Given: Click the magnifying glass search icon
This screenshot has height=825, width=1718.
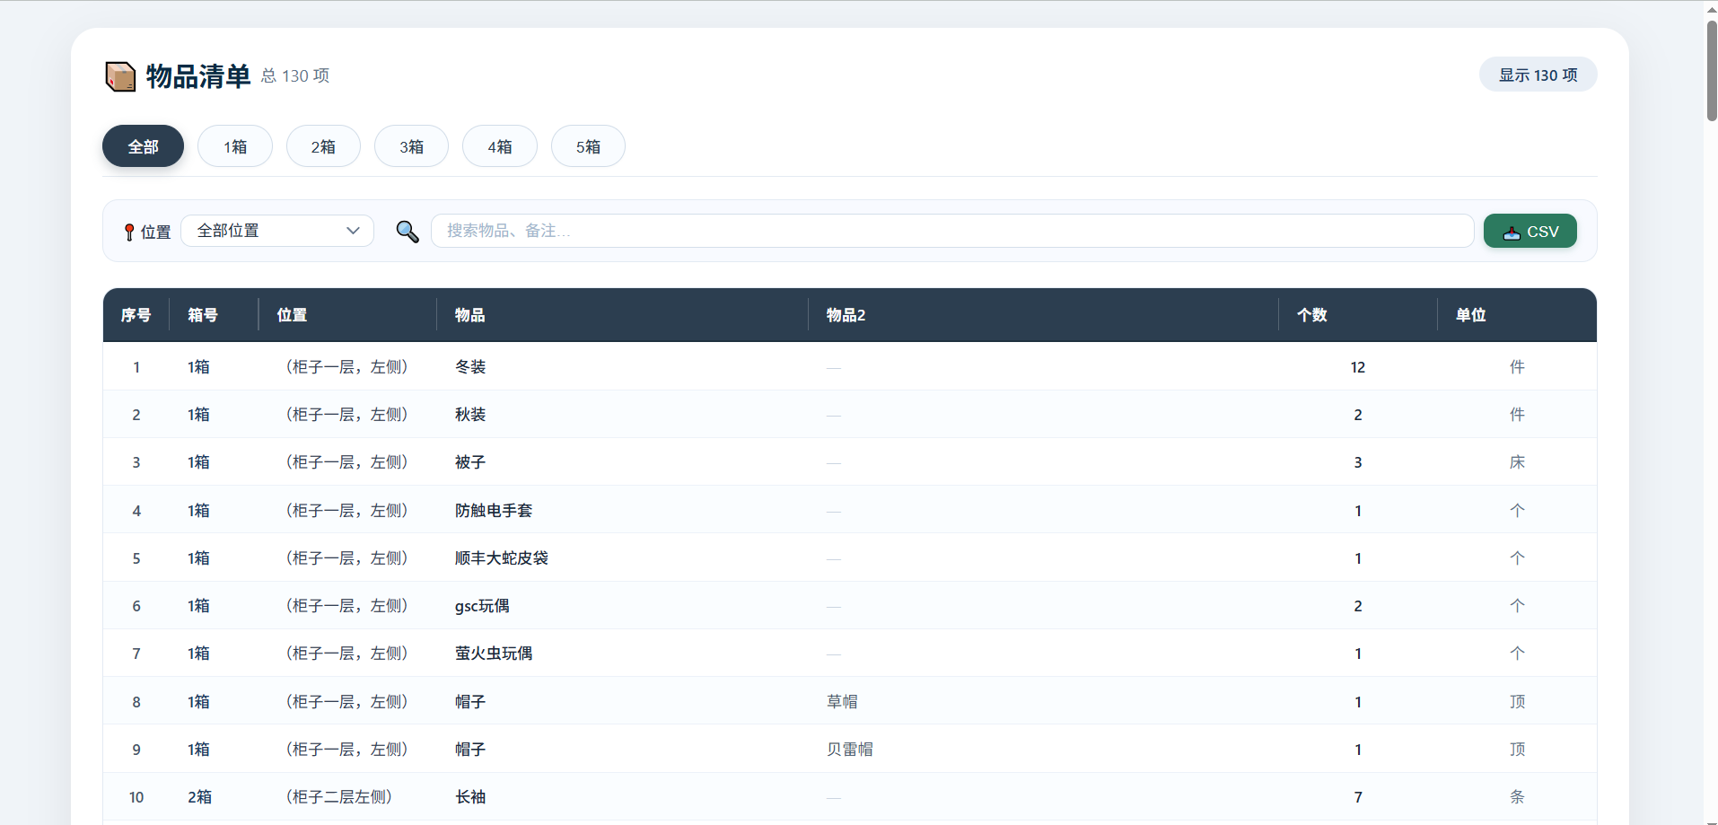Looking at the screenshot, I should point(408,232).
